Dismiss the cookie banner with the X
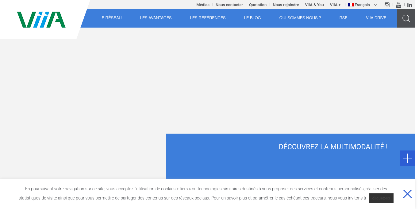This screenshot has height=209, width=419. 407,194
